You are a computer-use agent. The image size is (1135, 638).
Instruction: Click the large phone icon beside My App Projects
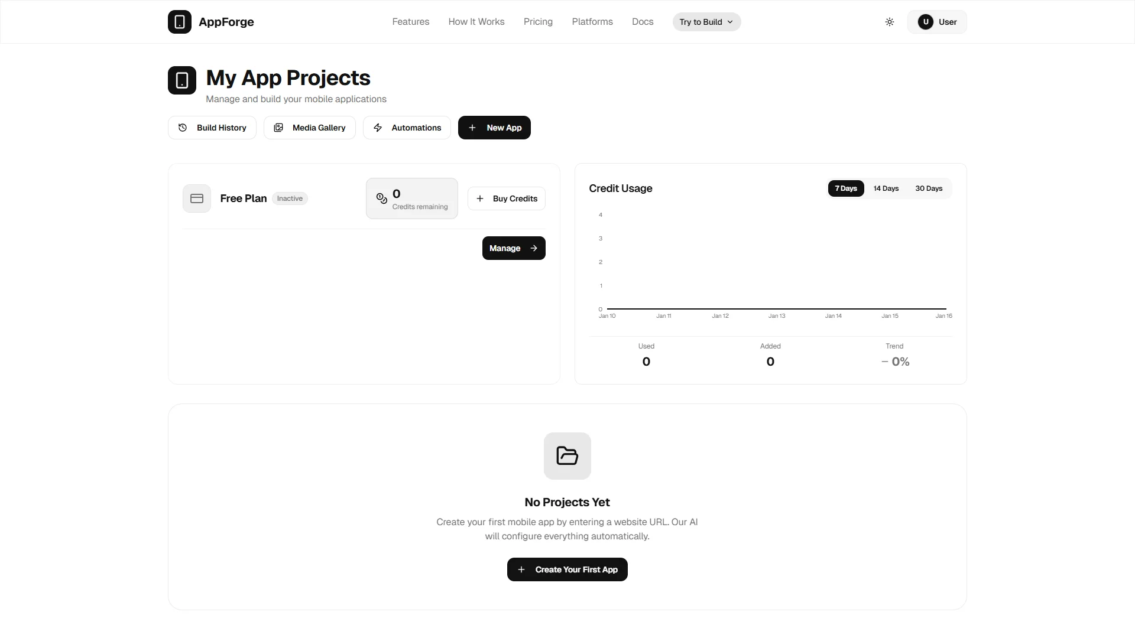coord(182,80)
